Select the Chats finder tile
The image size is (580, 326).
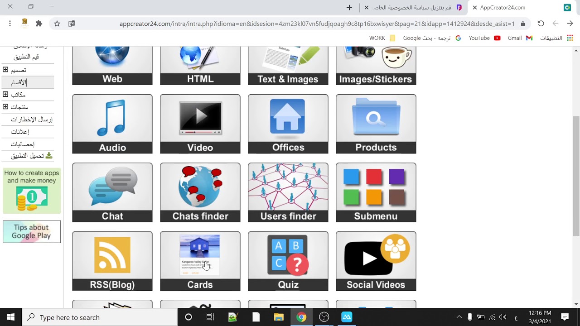pos(200,192)
